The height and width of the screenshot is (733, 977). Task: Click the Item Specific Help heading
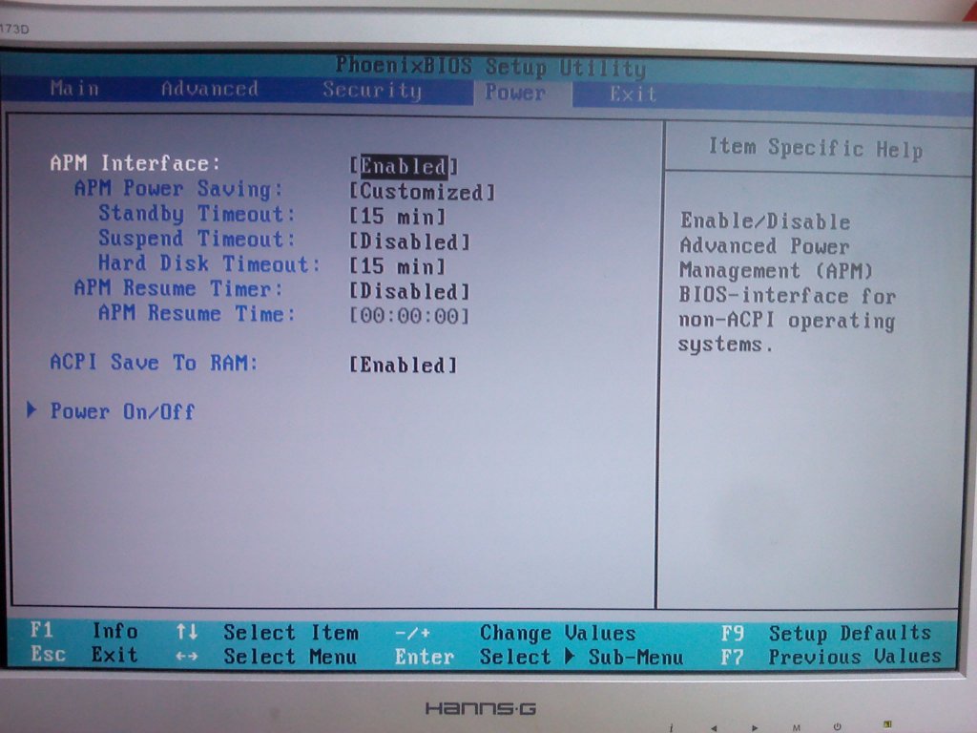[x=816, y=148]
